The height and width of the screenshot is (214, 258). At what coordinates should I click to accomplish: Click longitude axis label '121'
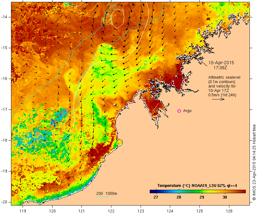tap(81, 211)
